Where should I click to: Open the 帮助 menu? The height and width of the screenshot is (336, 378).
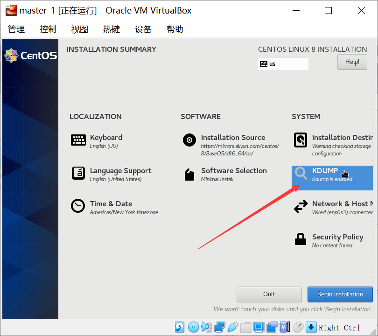(x=175, y=29)
